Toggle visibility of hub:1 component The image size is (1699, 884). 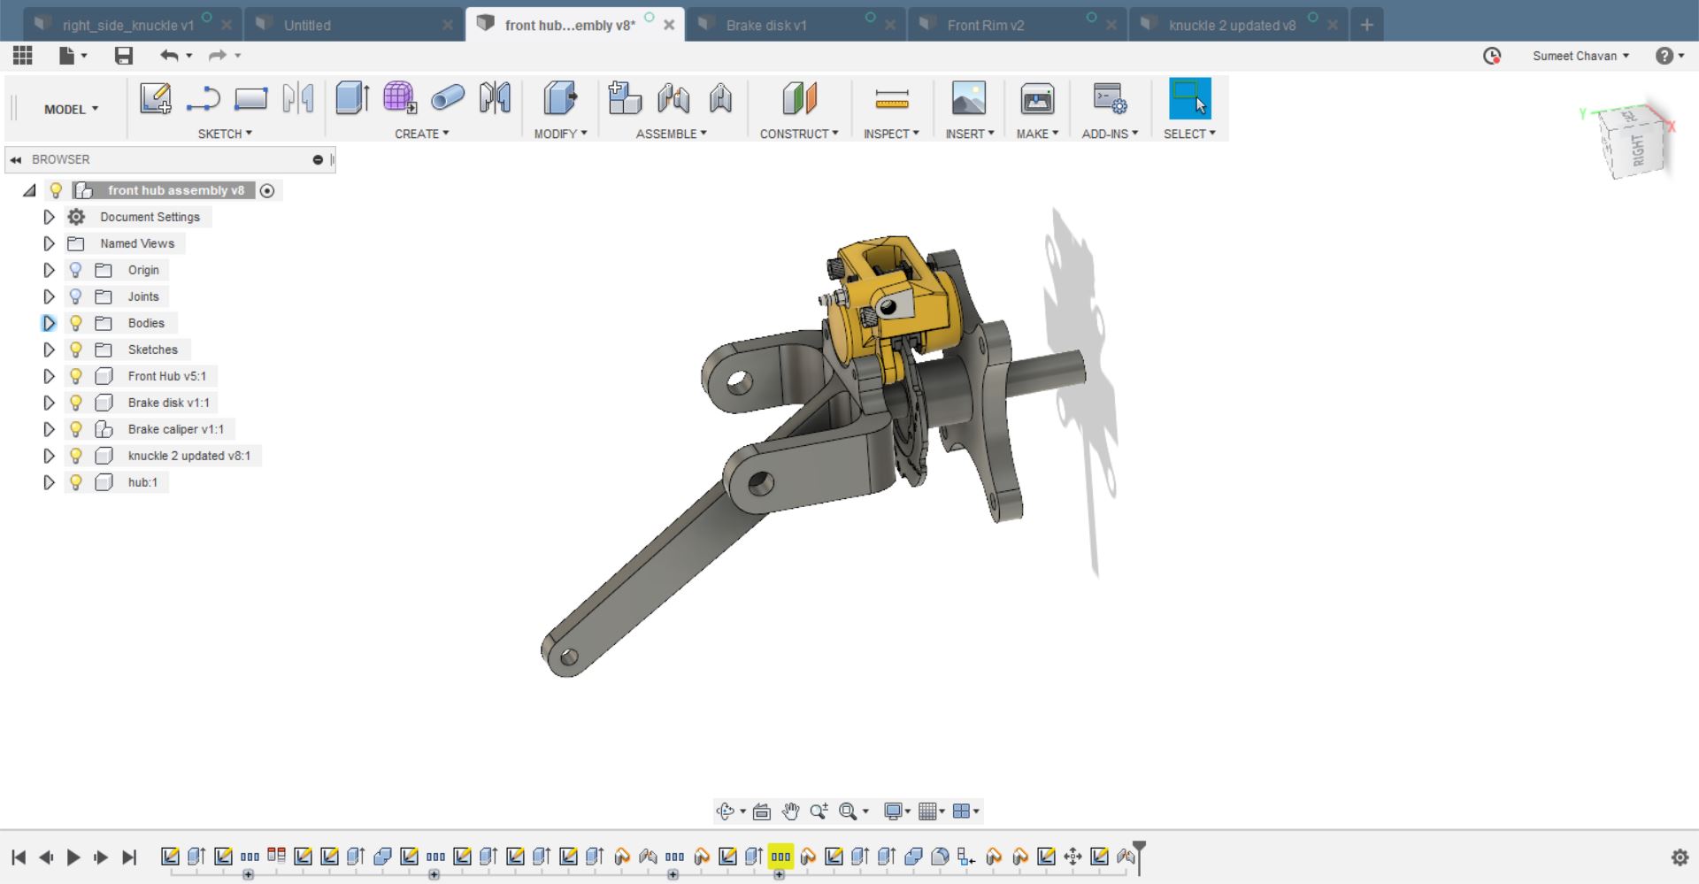click(x=76, y=482)
